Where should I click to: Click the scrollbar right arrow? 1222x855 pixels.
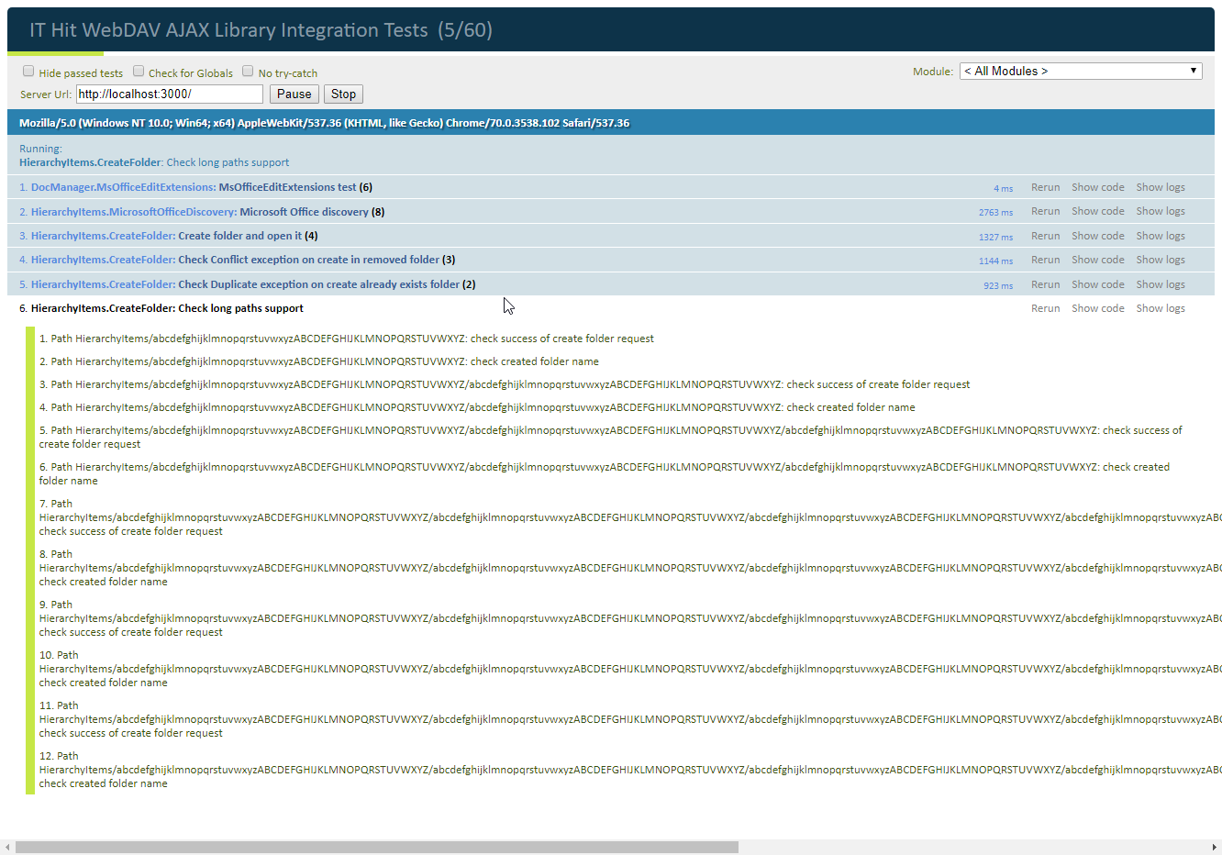click(1216, 847)
